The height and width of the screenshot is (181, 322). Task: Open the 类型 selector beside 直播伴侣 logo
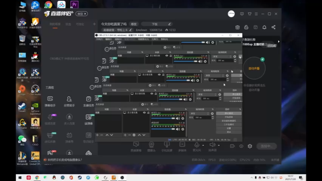(82, 14)
